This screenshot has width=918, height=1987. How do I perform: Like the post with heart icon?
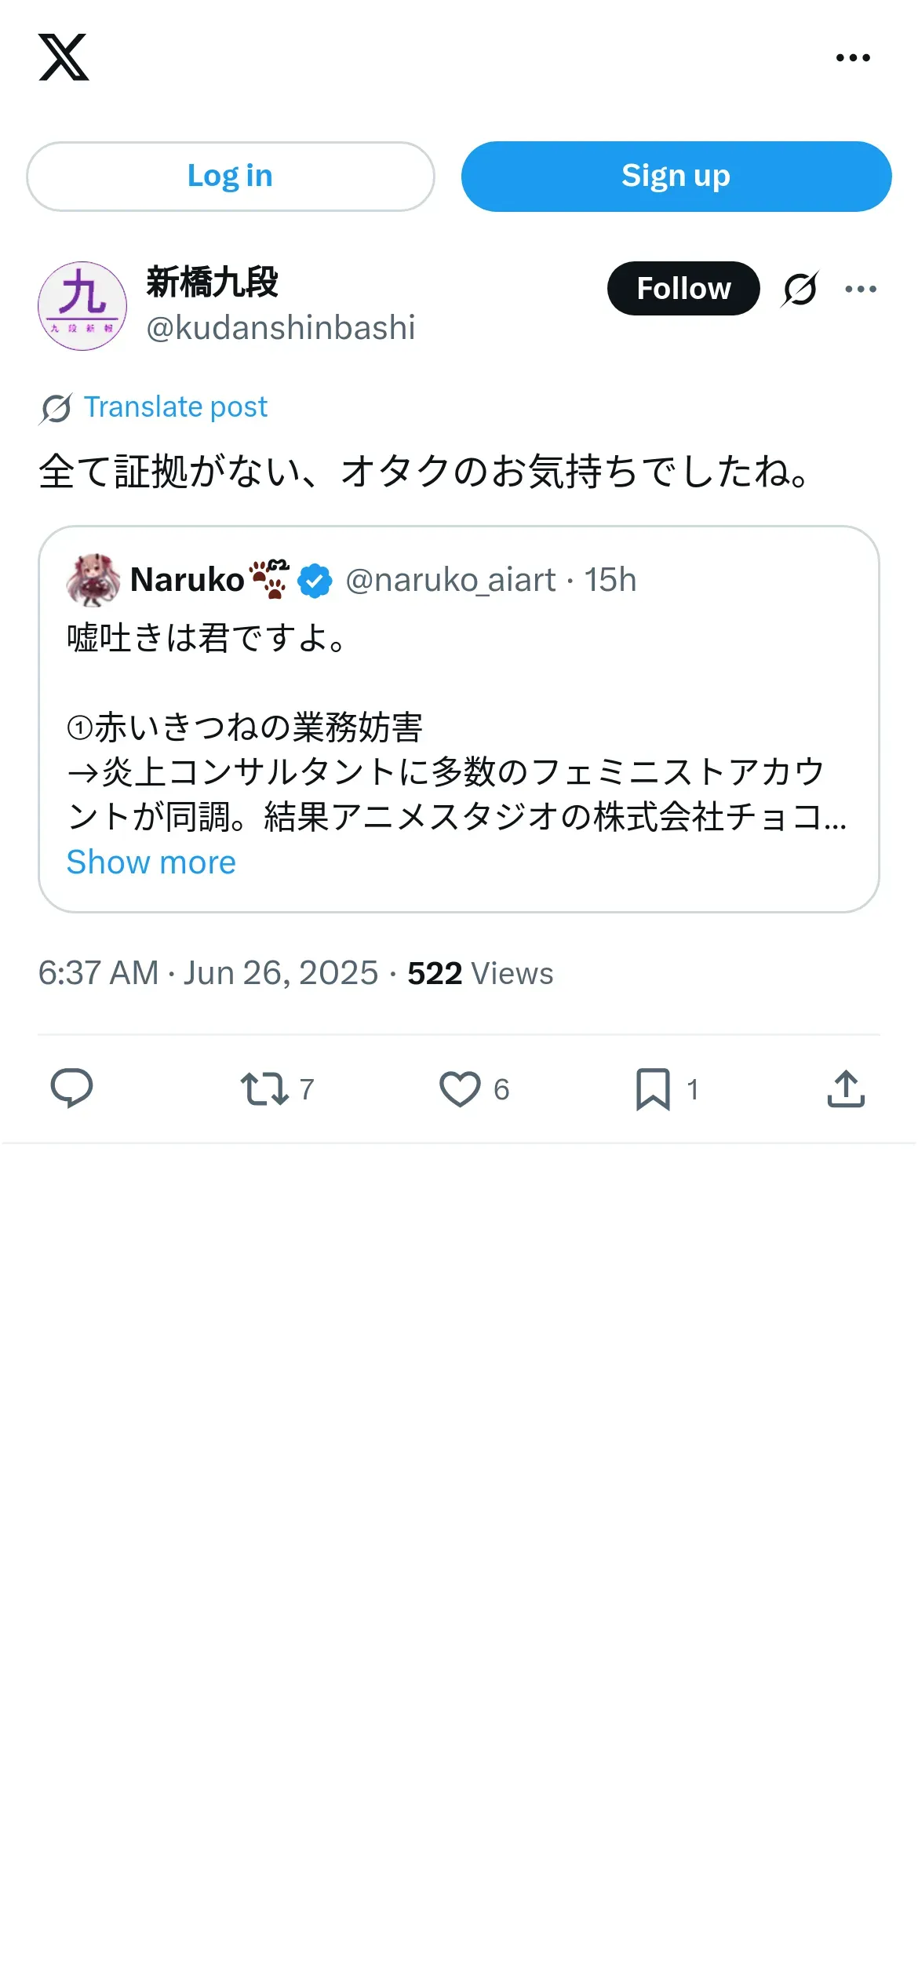(460, 1089)
